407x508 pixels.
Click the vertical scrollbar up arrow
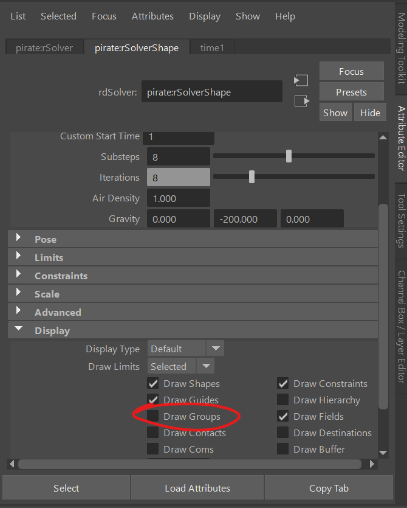tap(383, 137)
